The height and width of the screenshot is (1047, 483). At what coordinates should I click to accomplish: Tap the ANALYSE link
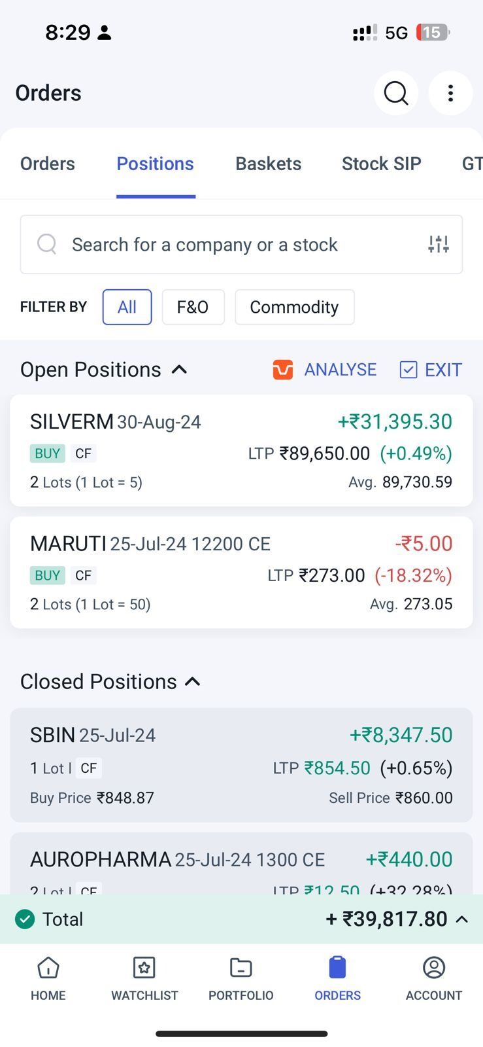340,370
